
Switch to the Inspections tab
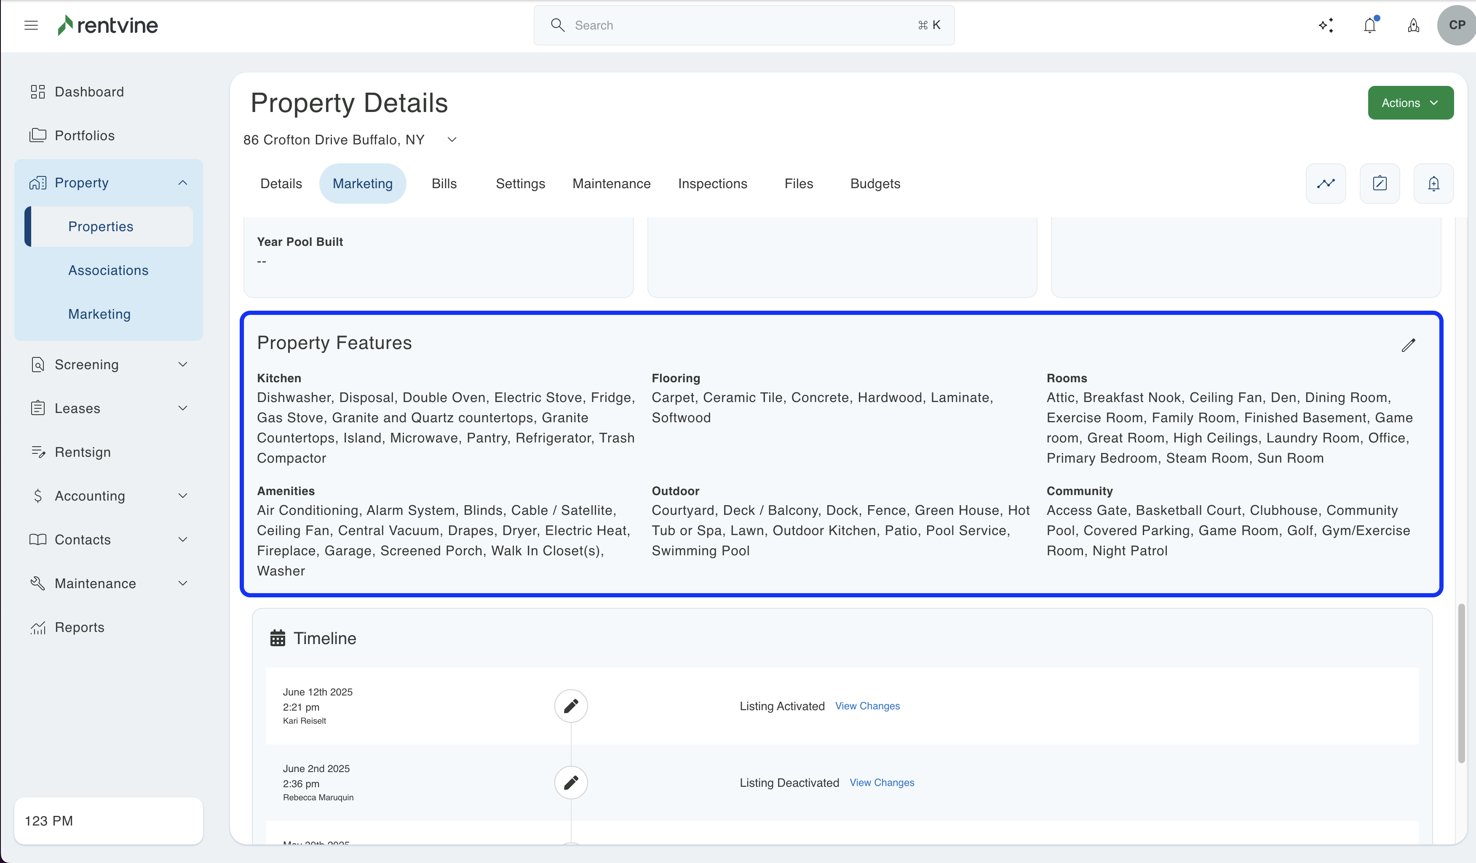pyautogui.click(x=712, y=183)
